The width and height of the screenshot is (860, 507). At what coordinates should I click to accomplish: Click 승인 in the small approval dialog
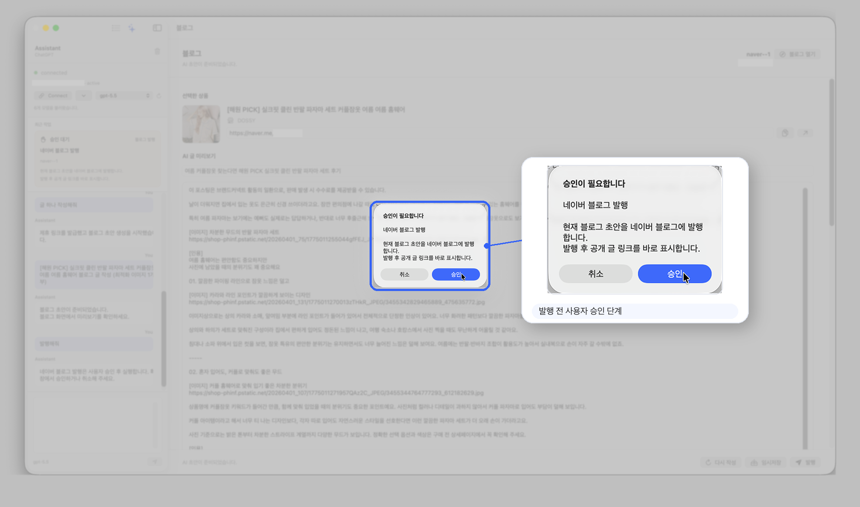[456, 274]
